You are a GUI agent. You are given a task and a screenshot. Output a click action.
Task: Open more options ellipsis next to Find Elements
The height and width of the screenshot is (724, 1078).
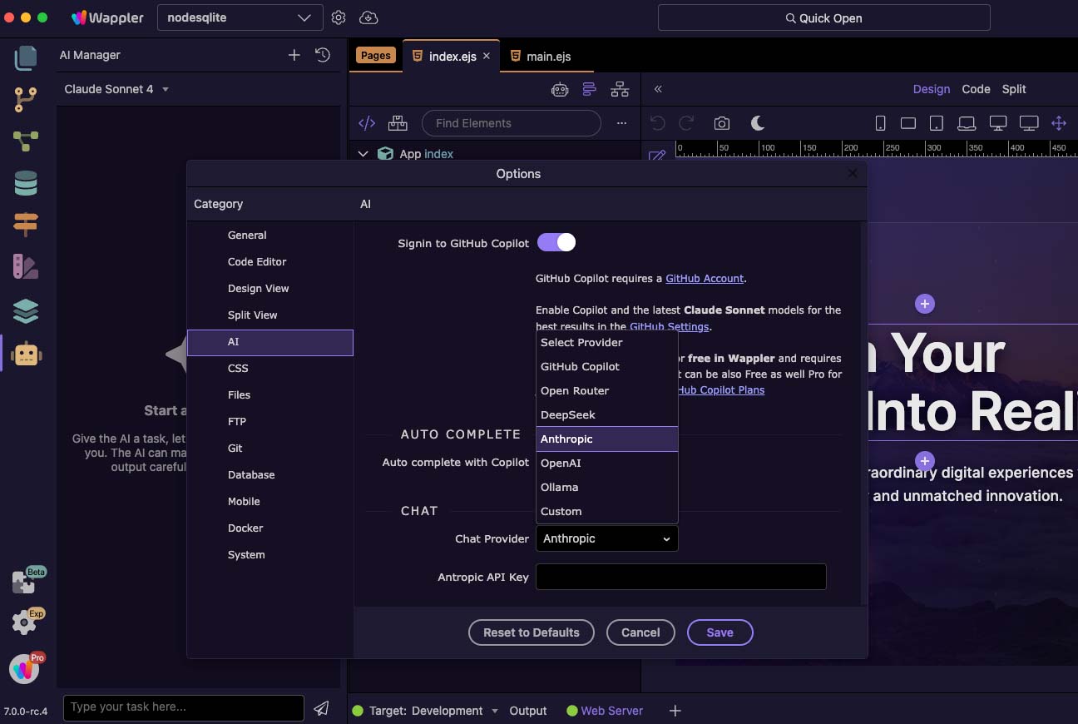pos(621,123)
